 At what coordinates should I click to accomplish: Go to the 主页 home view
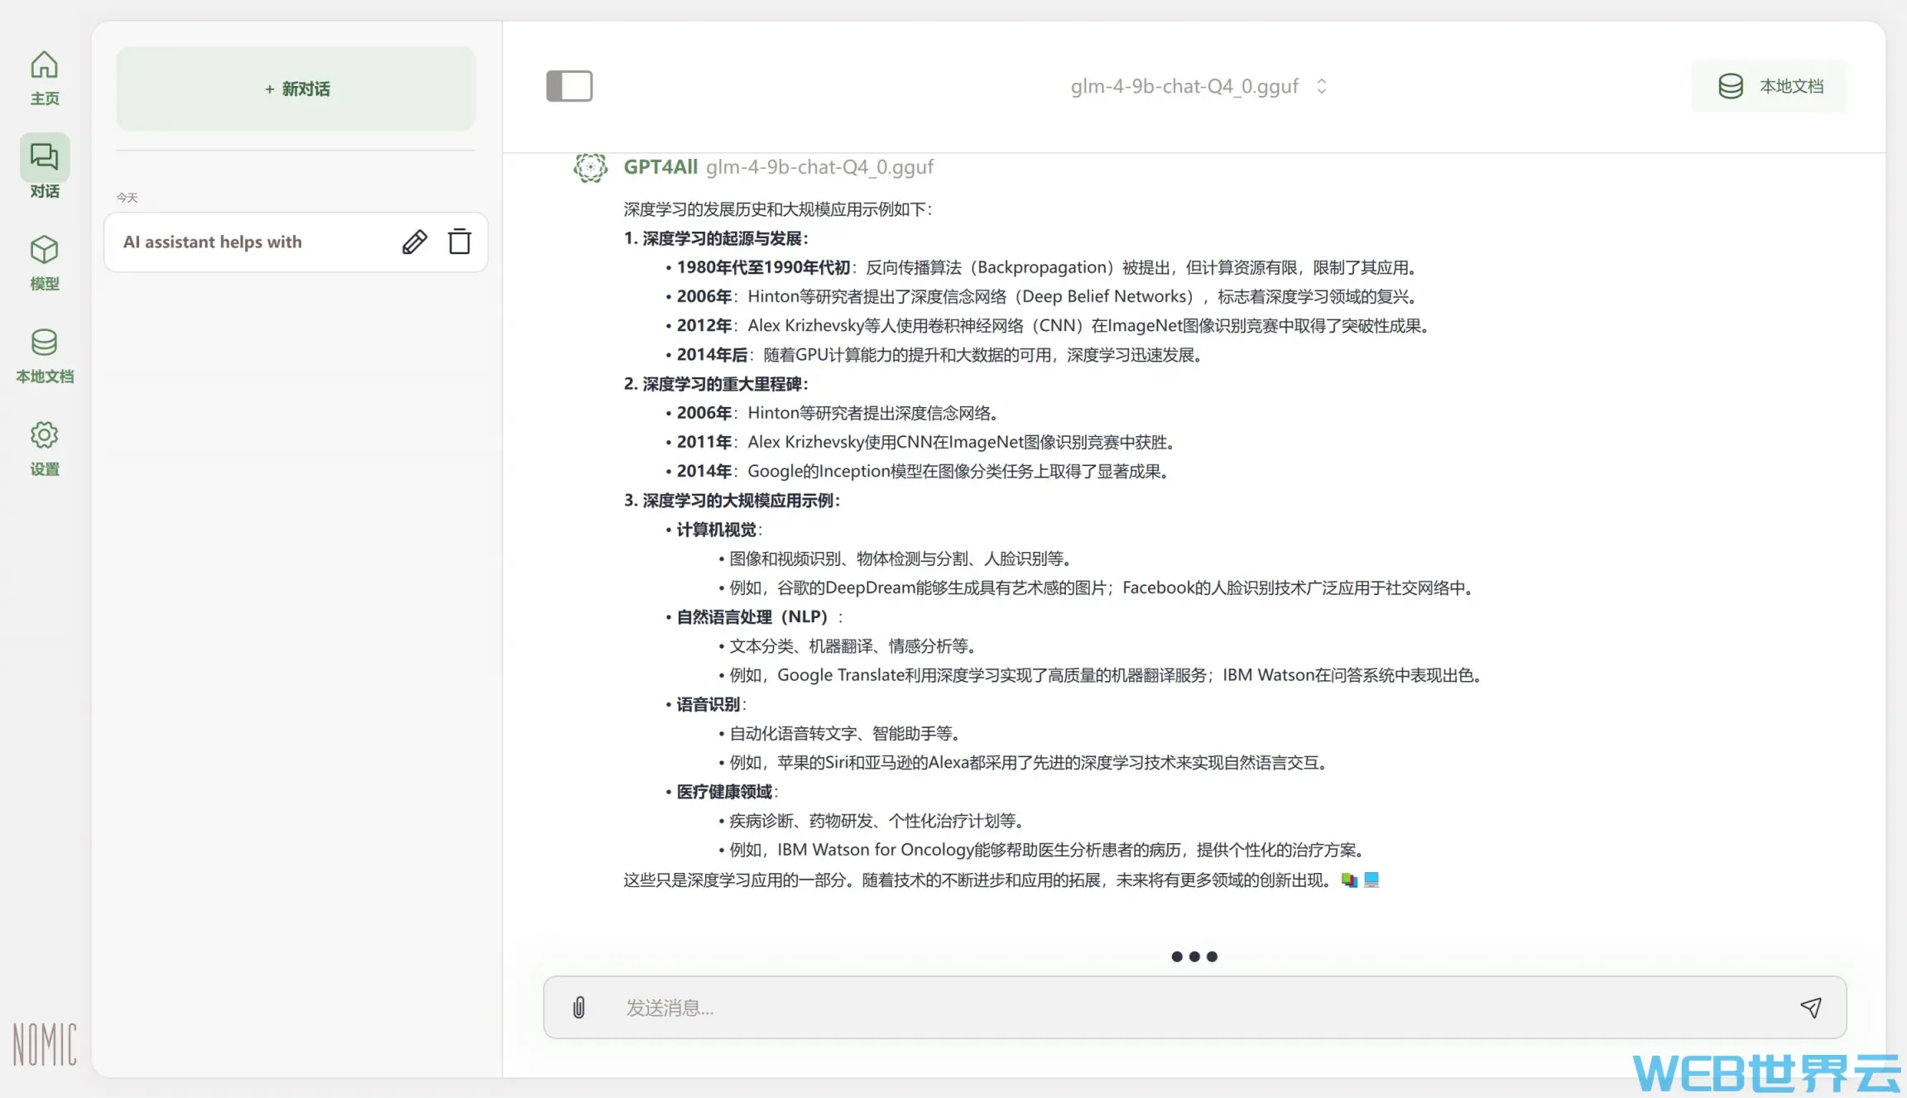click(45, 78)
